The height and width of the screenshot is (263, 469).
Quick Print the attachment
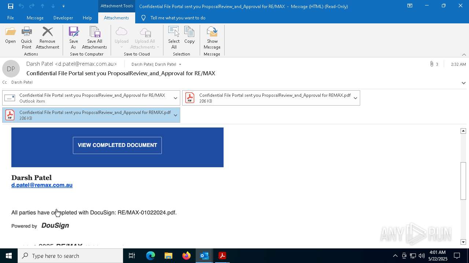tap(26, 38)
